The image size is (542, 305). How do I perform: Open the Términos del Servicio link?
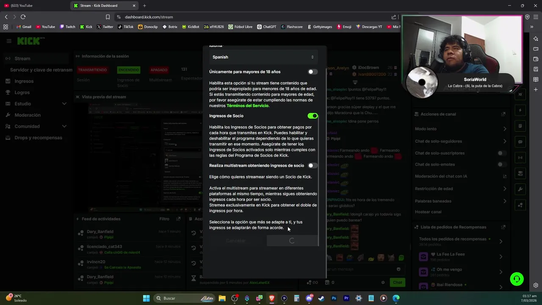coord(248,106)
